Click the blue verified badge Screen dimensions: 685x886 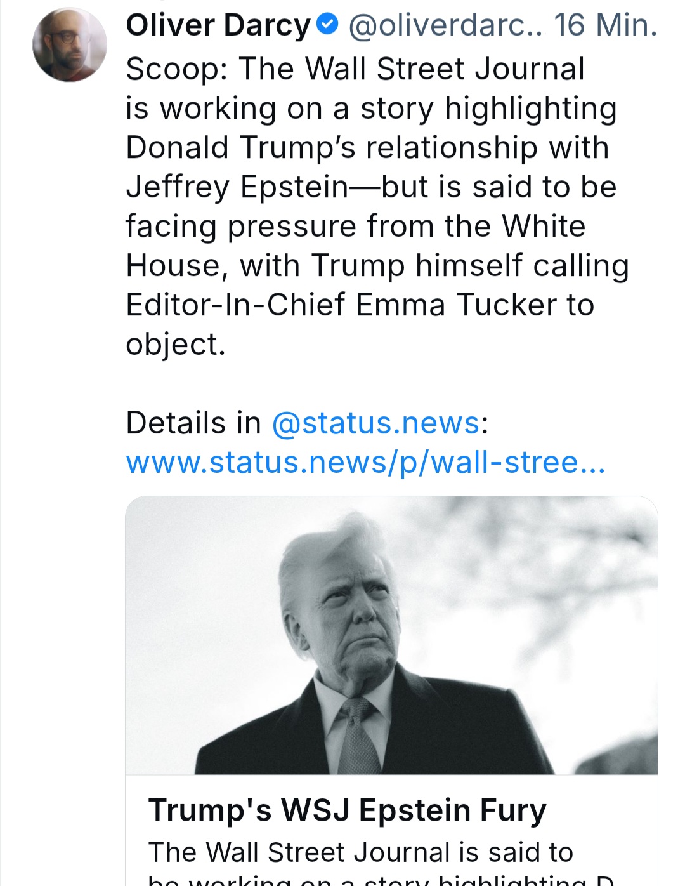327,25
